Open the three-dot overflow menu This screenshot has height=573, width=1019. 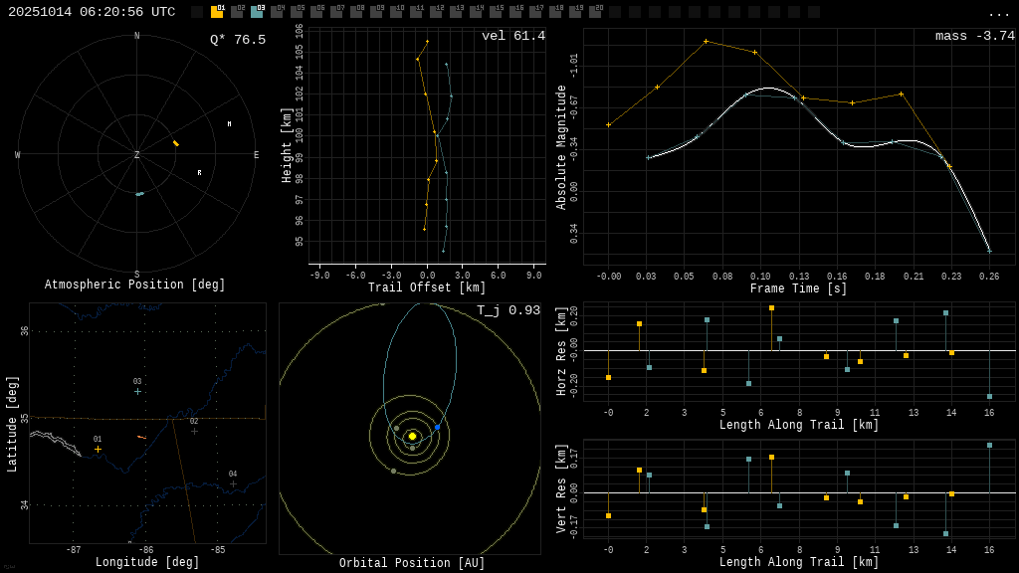[x=998, y=13]
